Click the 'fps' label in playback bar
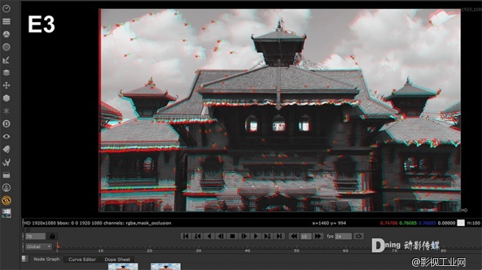482x270 pixels. [330, 236]
